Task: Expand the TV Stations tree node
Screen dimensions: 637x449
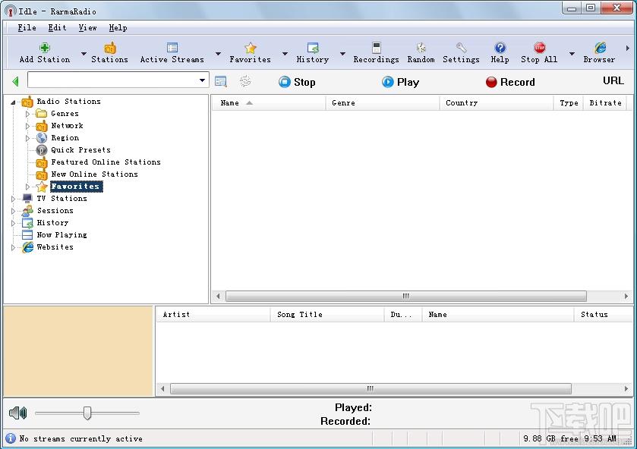Action: pyautogui.click(x=13, y=199)
